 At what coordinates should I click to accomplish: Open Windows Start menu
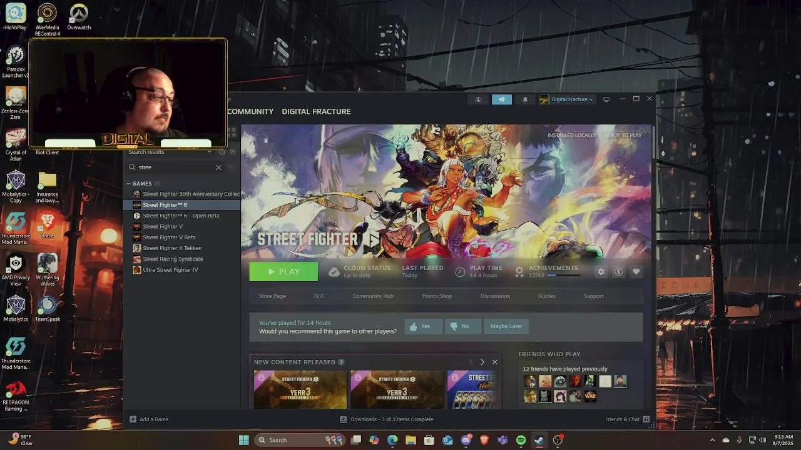pyautogui.click(x=244, y=440)
